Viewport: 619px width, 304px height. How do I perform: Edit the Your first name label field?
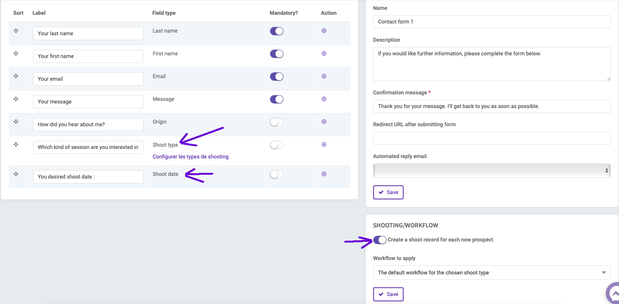(x=88, y=56)
